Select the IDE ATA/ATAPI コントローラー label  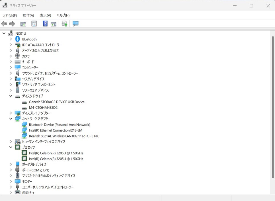click(x=42, y=45)
